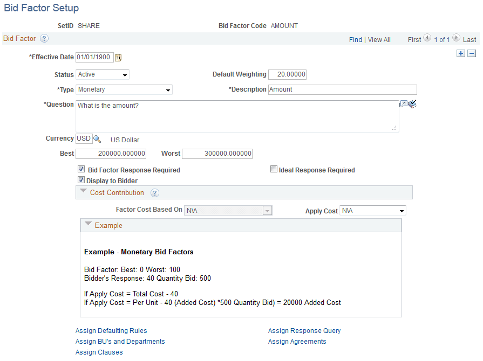The width and height of the screenshot is (483, 361).
Task: Open Bid Factor help question mark
Action: pos(44,38)
